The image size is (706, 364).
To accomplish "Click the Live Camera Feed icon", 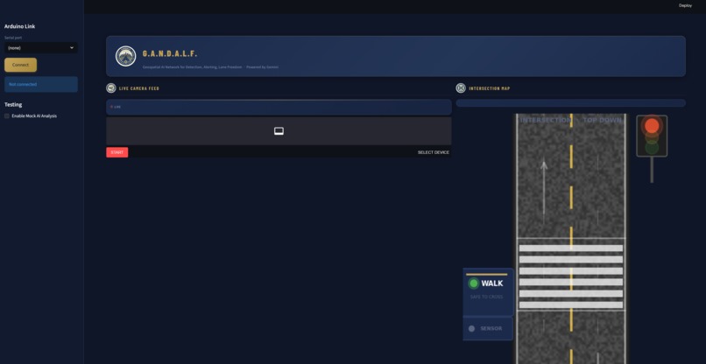I will coord(111,88).
